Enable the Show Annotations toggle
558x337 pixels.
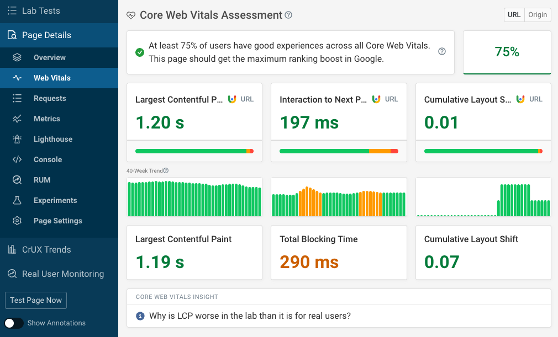[13, 323]
